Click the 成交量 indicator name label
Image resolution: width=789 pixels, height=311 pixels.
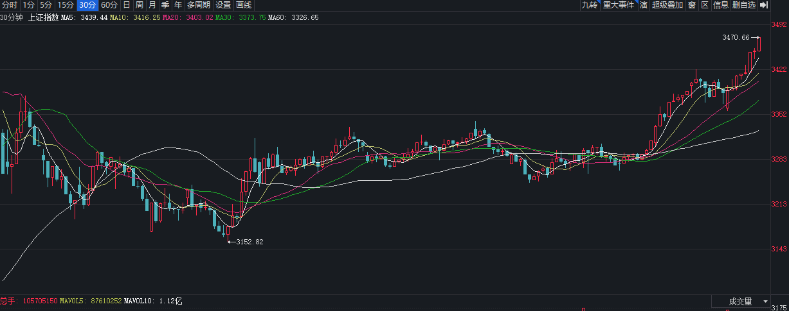740,301
